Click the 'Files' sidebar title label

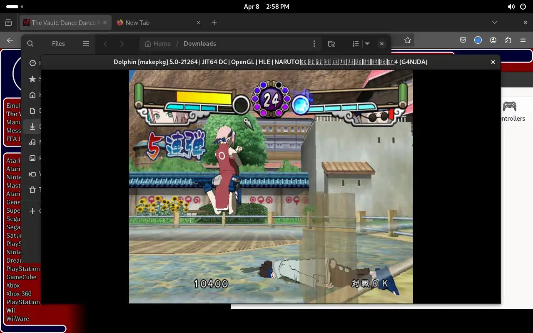[x=58, y=43]
